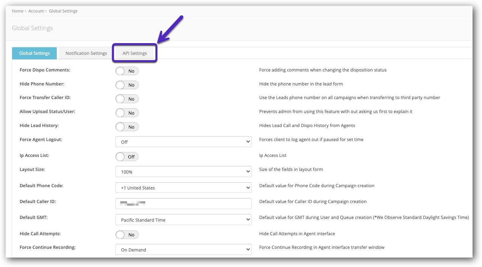This screenshot has width=482, height=267.
Task: Open the Default Phone Code selector
Action: [183, 188]
